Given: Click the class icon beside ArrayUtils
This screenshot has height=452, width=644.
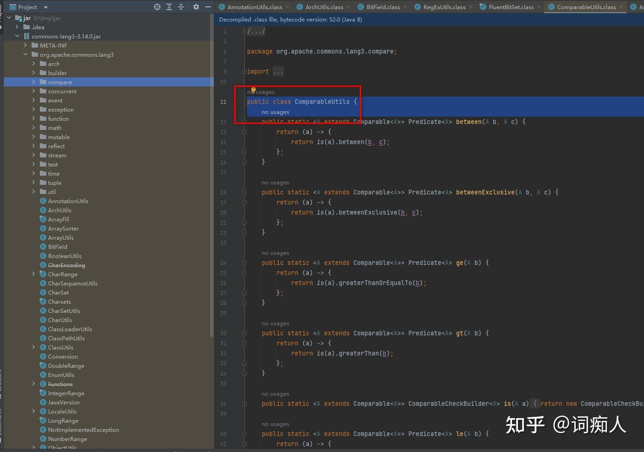Looking at the screenshot, I should pos(44,237).
